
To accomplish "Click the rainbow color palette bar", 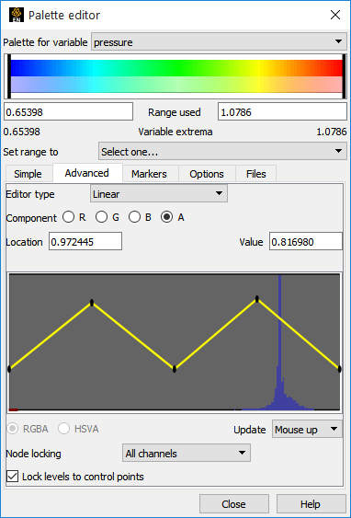I will pyautogui.click(x=176, y=68).
